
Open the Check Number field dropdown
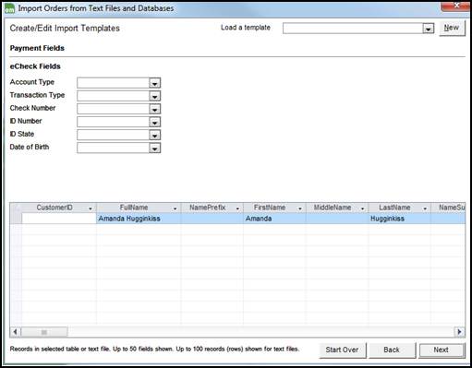154,109
